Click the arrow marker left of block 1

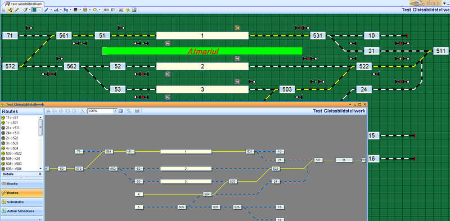[168, 43]
